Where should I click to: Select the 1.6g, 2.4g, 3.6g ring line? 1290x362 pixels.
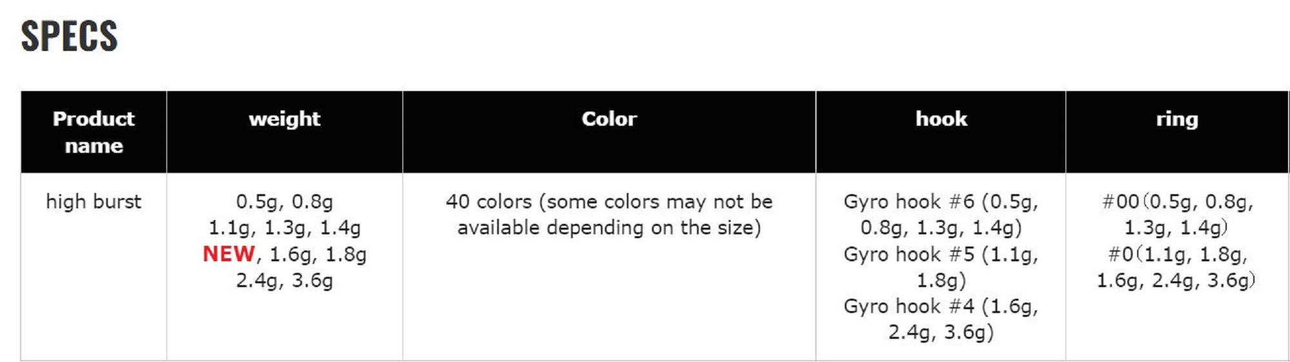point(1176,280)
